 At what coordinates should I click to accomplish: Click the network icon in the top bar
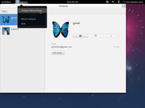point(119,2)
